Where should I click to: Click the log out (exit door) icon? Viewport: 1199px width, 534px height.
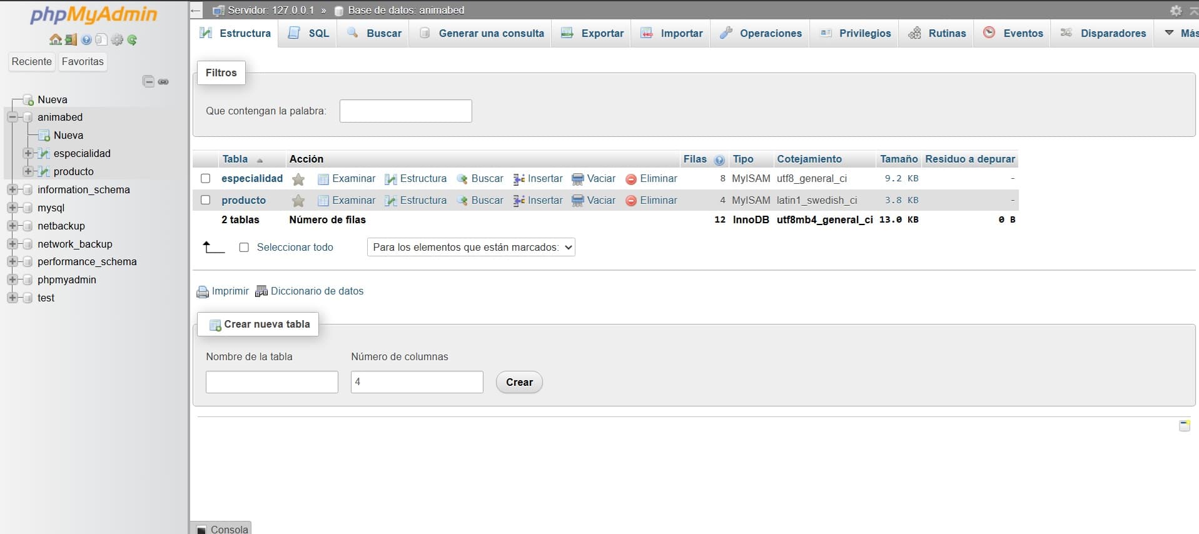(x=71, y=40)
